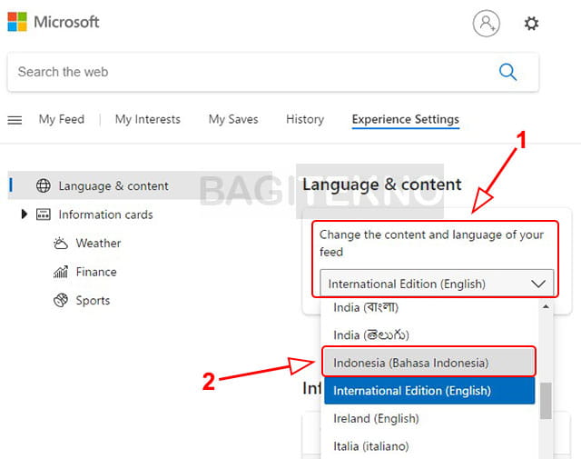Focus the Search the web field
This screenshot has width=581, height=459.
(273, 72)
